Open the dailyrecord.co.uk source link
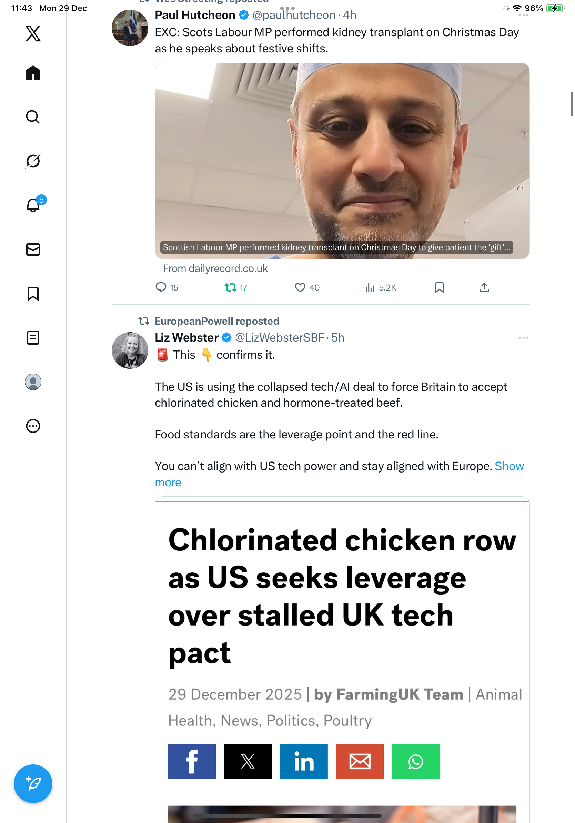This screenshot has width=575, height=823. pyautogui.click(x=215, y=268)
